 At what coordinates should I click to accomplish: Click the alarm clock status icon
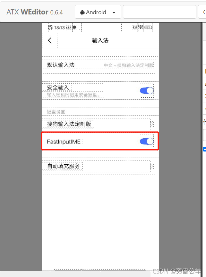point(135,27)
